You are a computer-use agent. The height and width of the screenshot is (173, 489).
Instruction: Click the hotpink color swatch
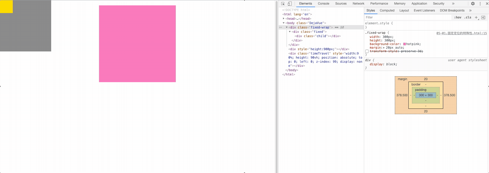pos(405,44)
